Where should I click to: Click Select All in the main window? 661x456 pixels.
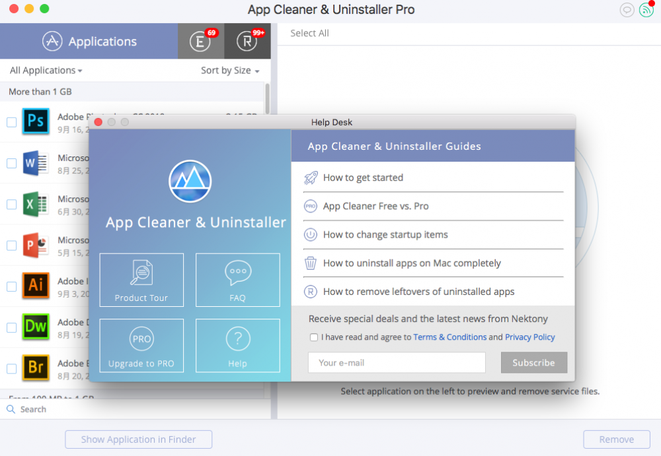[309, 33]
